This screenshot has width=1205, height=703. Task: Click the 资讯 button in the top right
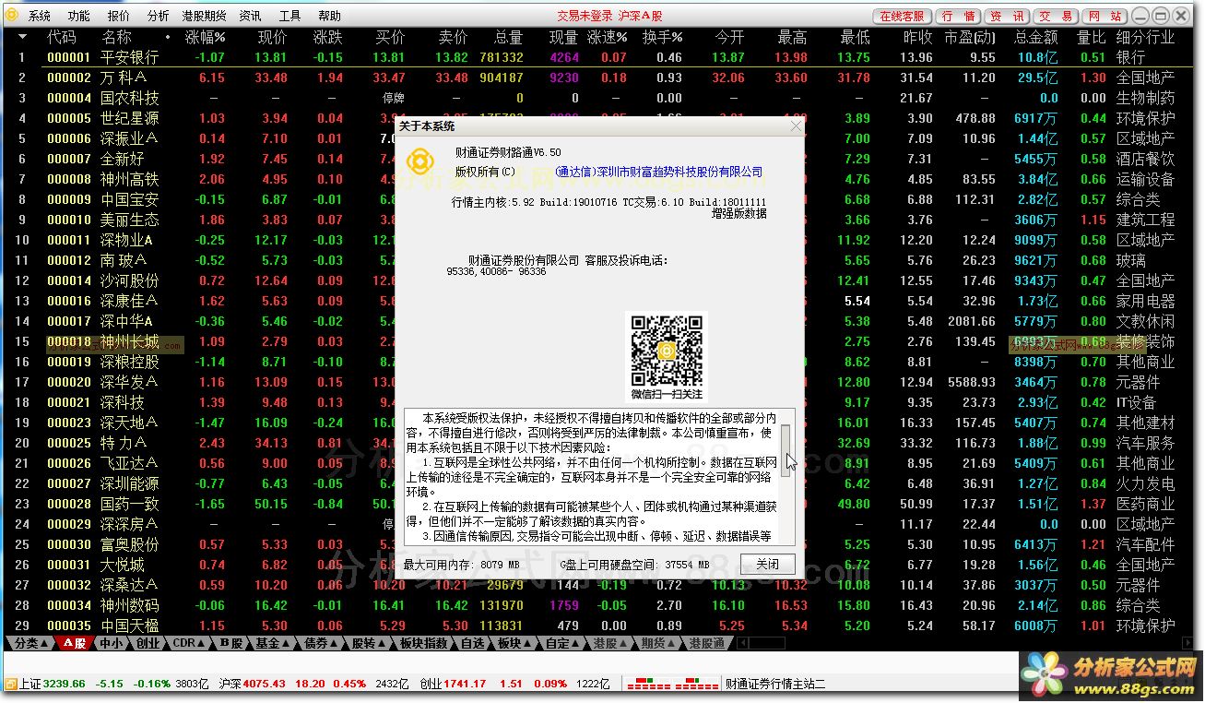pyautogui.click(x=1007, y=17)
